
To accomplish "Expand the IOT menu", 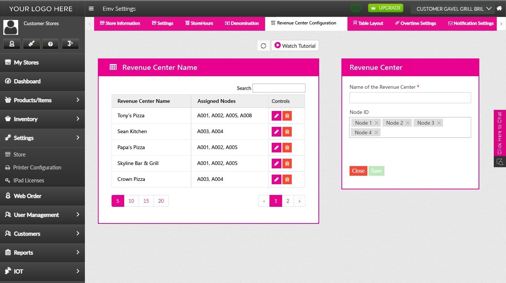I will (x=42, y=271).
